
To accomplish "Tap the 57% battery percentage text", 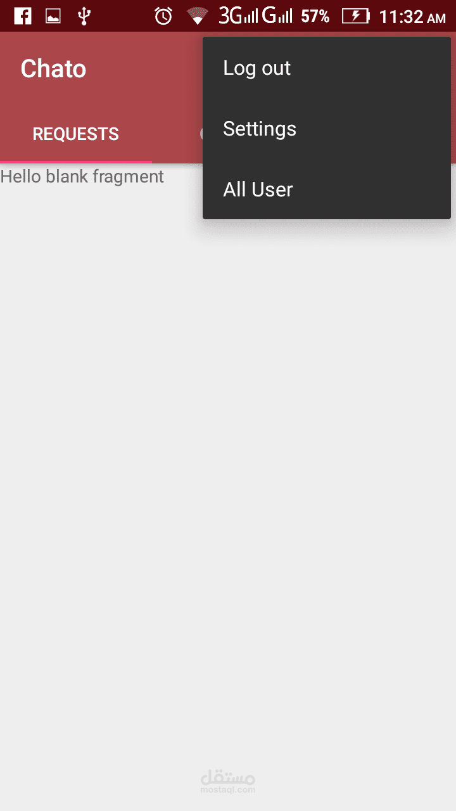I will click(x=315, y=16).
